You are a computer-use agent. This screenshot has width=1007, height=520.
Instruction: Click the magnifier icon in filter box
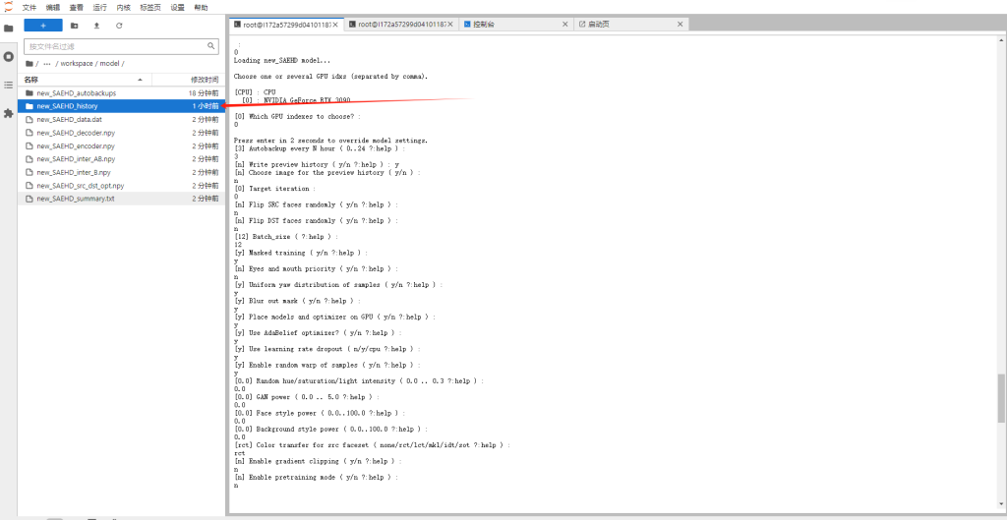pos(210,46)
